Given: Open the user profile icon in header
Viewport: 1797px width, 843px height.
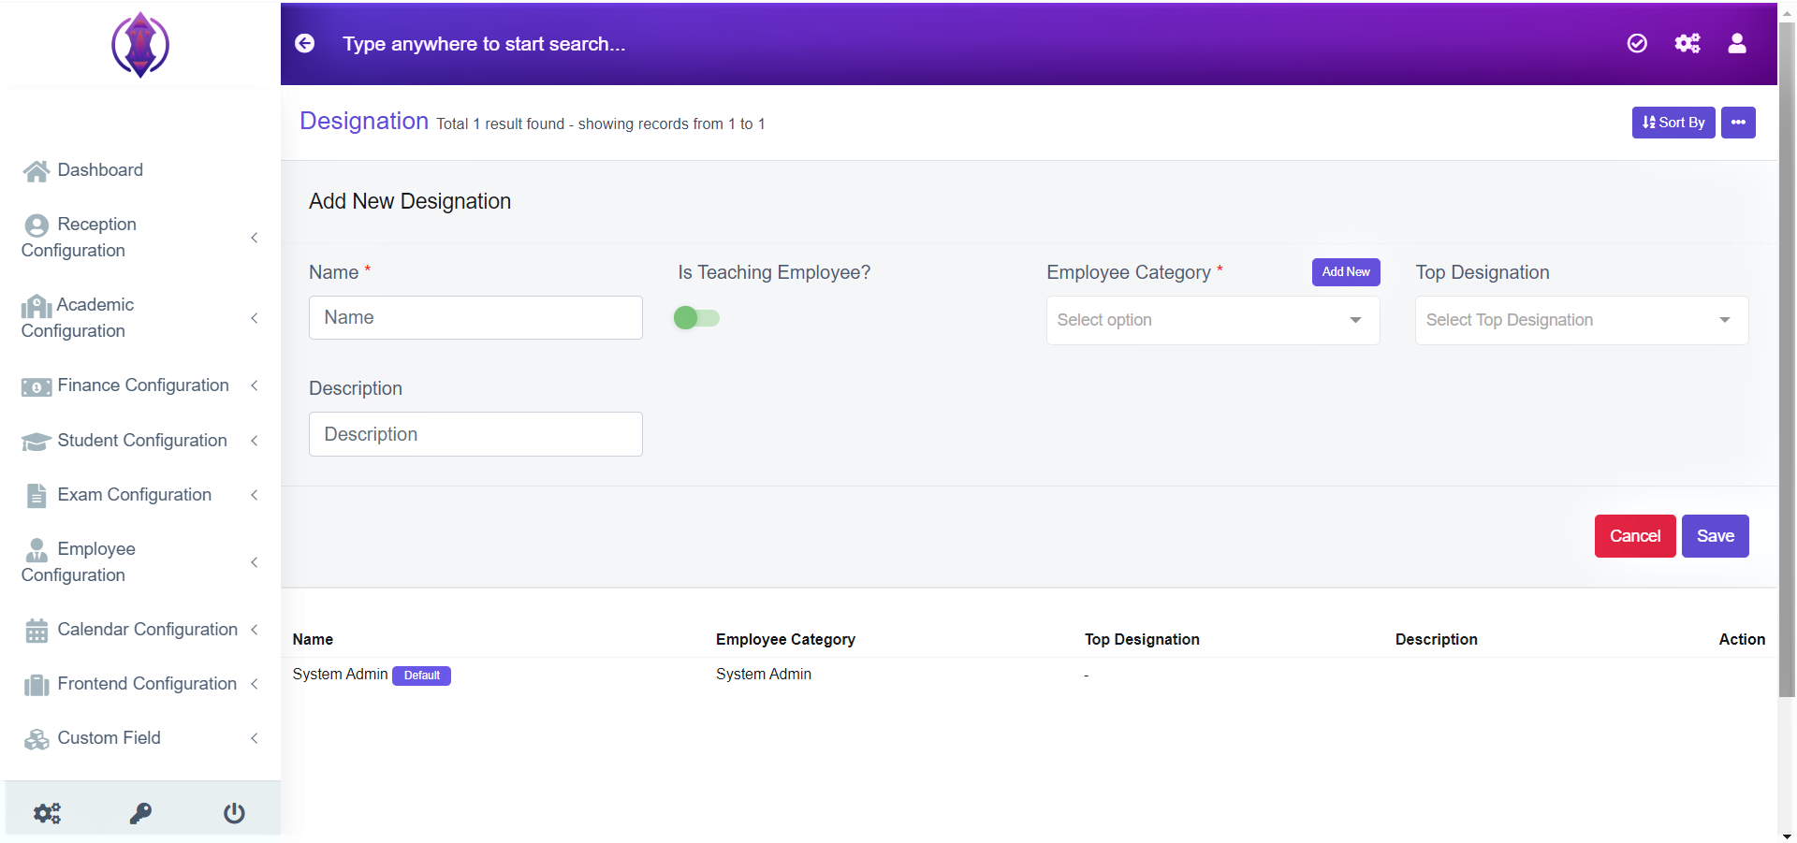Looking at the screenshot, I should pyautogui.click(x=1737, y=43).
